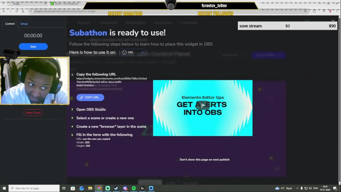
Task: Reset the subathon timer
Action: [33, 113]
